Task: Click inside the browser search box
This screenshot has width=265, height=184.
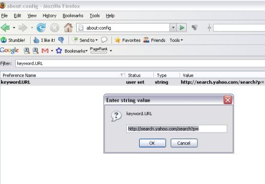Action: 239,28
